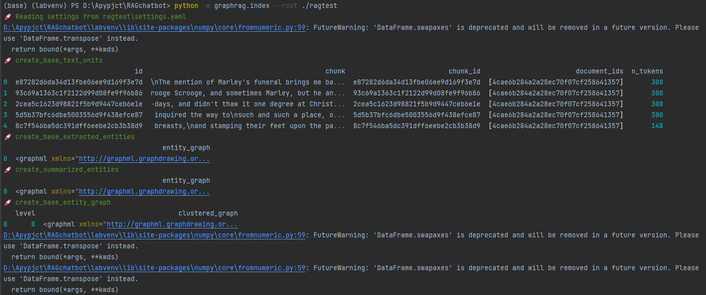Click the document_ids column header

point(600,72)
